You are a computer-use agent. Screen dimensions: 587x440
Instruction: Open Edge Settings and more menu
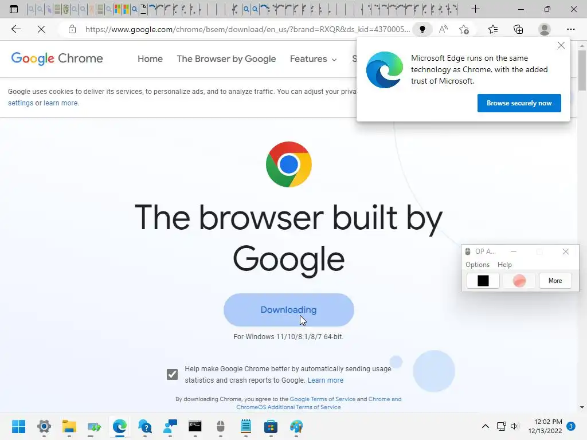[x=570, y=29]
